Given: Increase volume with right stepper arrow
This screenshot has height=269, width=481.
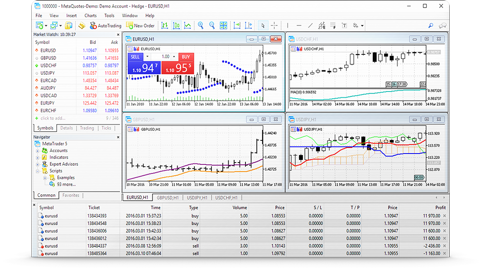Looking at the screenshot, I should pyautogui.click(x=174, y=57).
